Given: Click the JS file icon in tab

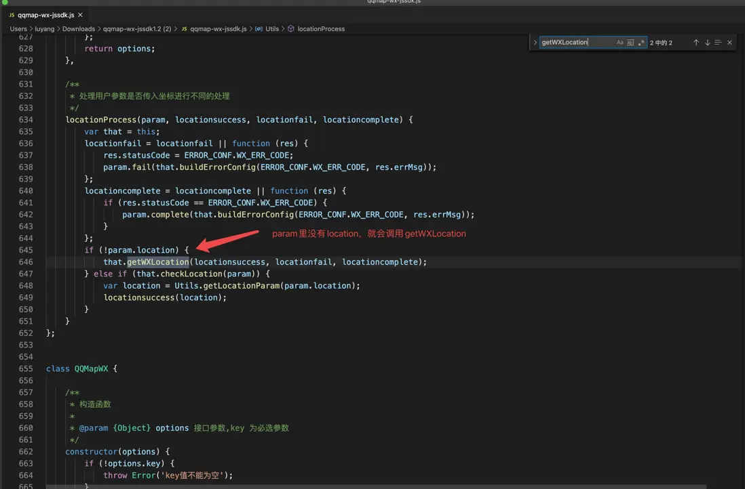Looking at the screenshot, I should click(12, 15).
